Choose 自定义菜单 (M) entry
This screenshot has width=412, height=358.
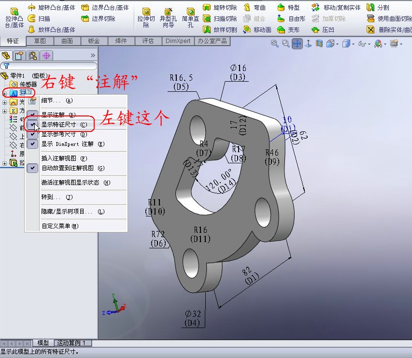60,226
